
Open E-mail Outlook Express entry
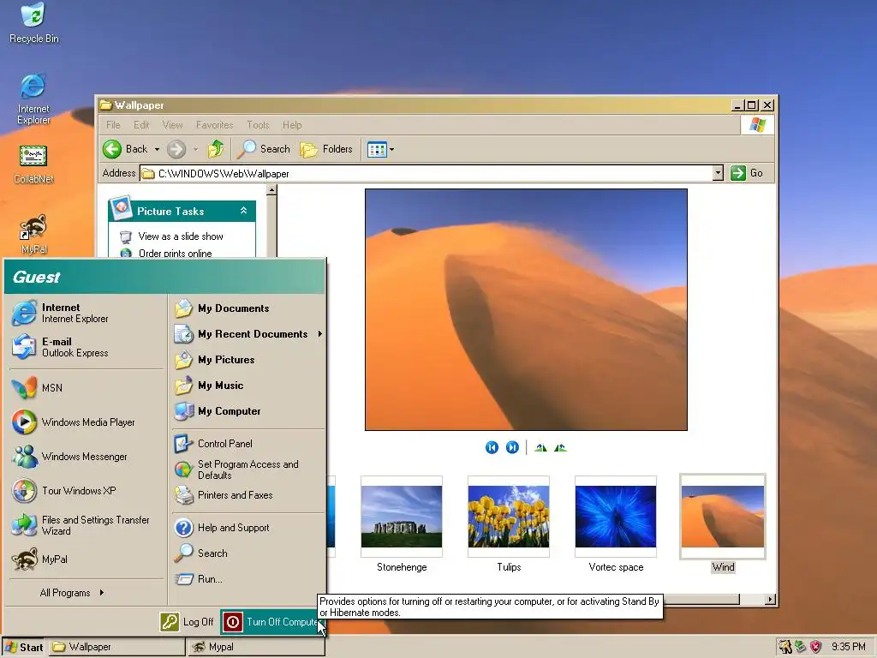pyautogui.click(x=87, y=347)
